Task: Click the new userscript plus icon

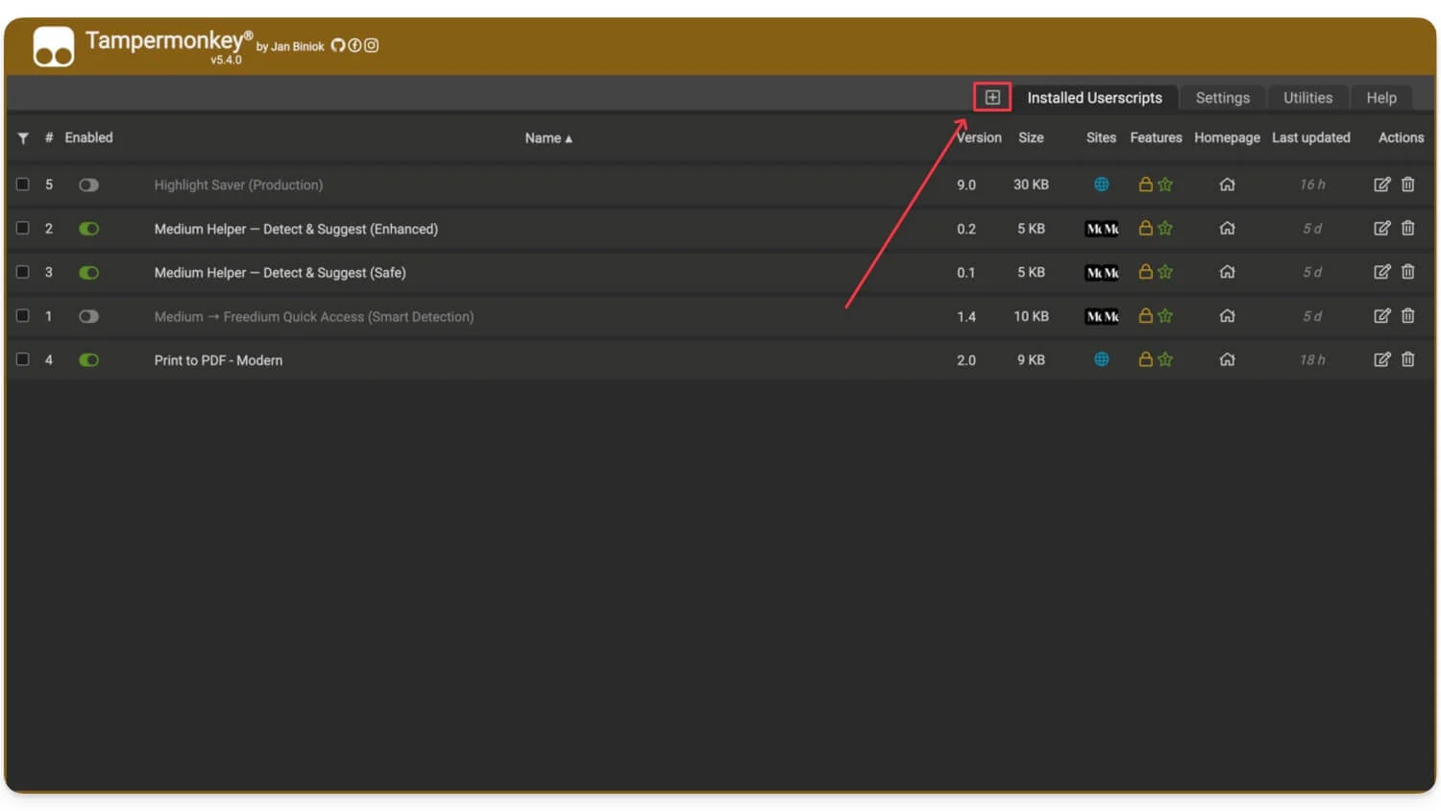Action: 992,97
